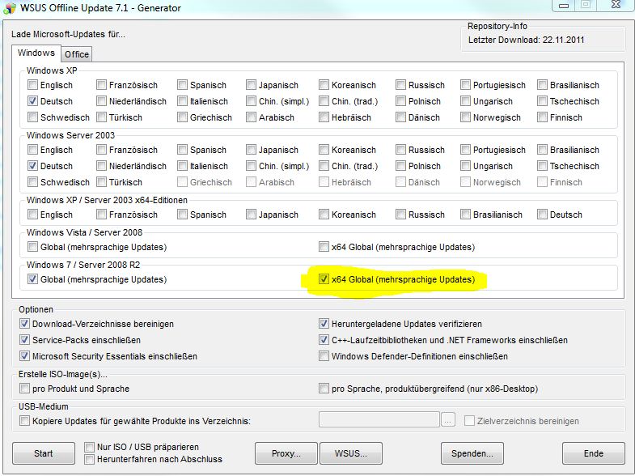635x476 pixels.
Task: Enable Englisch under Windows Server 2003
Action: tap(32, 151)
